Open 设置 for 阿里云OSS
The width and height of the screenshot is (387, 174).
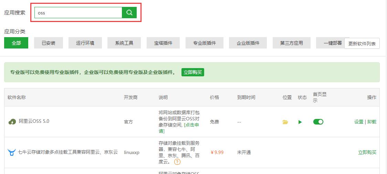coord(359,122)
